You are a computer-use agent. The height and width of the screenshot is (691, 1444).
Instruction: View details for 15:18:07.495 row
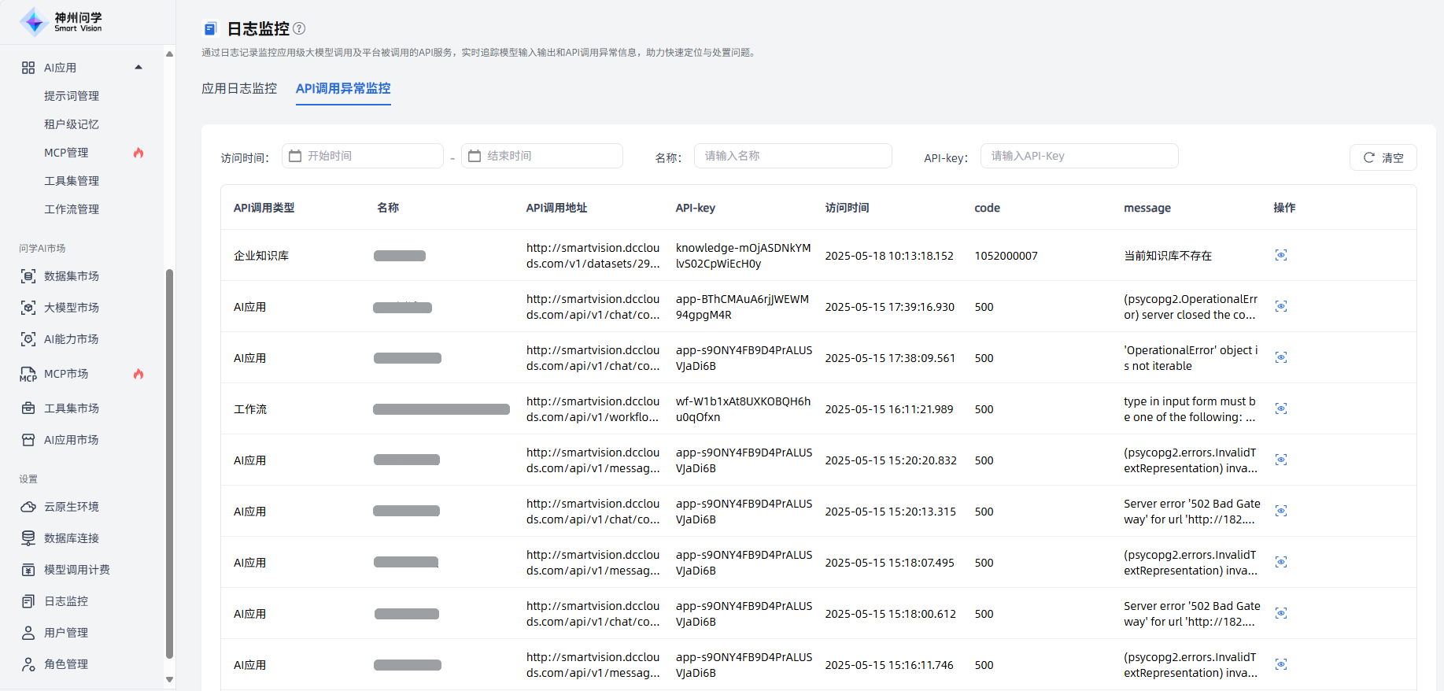pos(1281,562)
